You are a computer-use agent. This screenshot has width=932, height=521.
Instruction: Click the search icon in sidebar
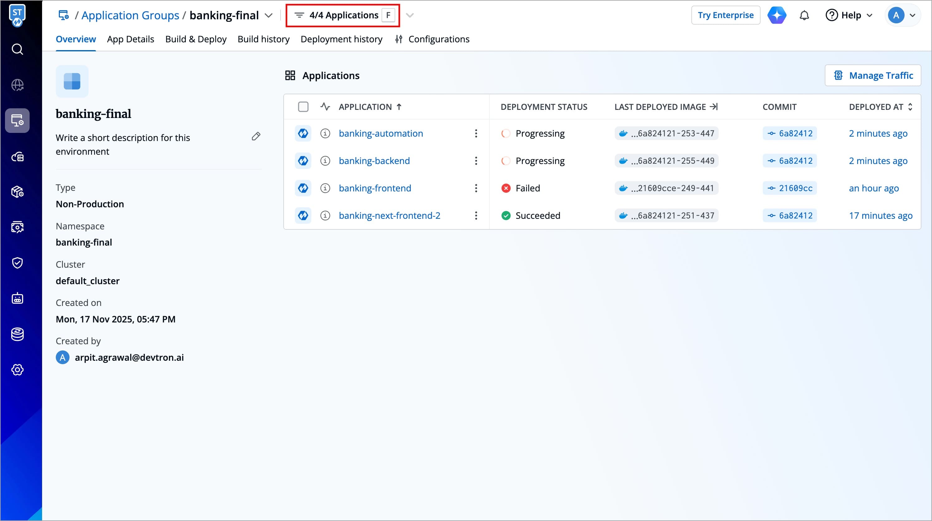pyautogui.click(x=17, y=49)
